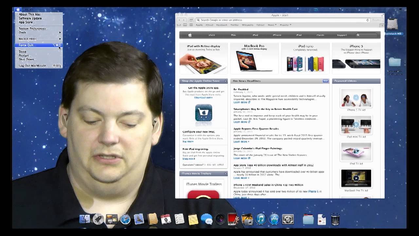Open iTunes from the Dock
Image resolution: width=419 pixels, height=236 pixels.
(x=261, y=219)
